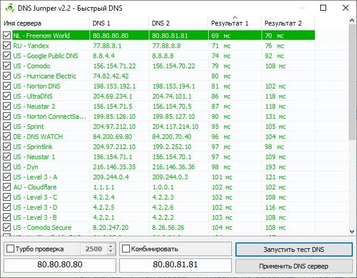Click the 2500 turbo value field
This screenshot has height=278, width=357.
[x=94, y=249]
